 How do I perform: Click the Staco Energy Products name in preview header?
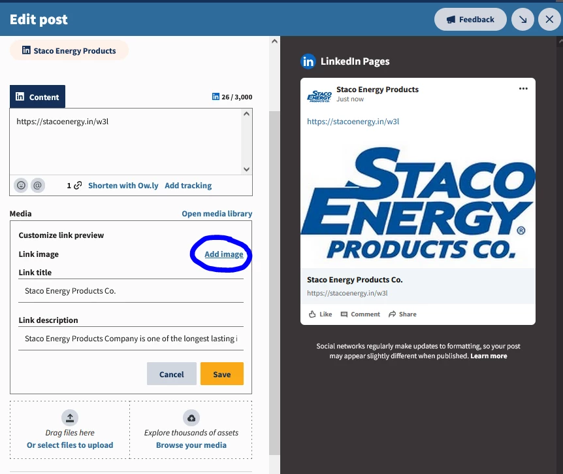(378, 89)
